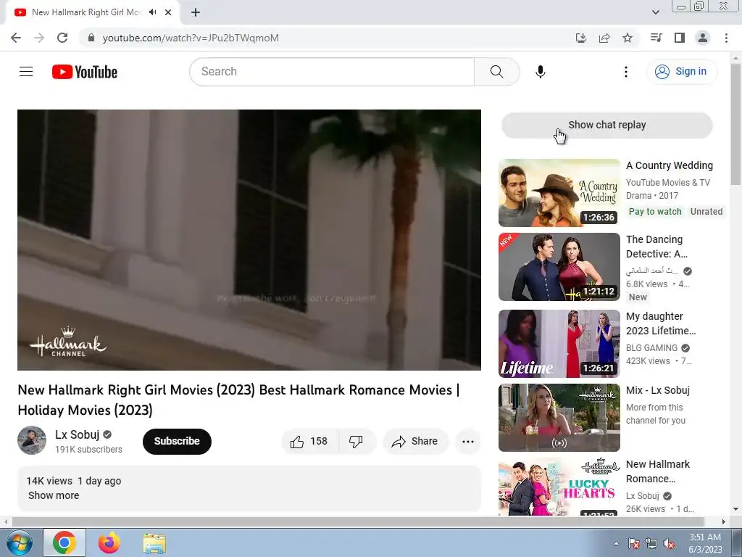The height and width of the screenshot is (557, 742).
Task: View site information via the lock icon
Action: click(91, 38)
